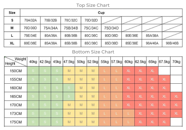Click the green S cell for 150CM at 40kg
The height and width of the screenshot is (130, 186).
click(33, 71)
